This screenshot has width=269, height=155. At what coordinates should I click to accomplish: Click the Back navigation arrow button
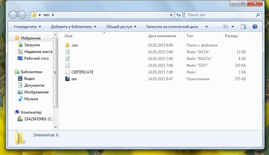click(x=13, y=15)
